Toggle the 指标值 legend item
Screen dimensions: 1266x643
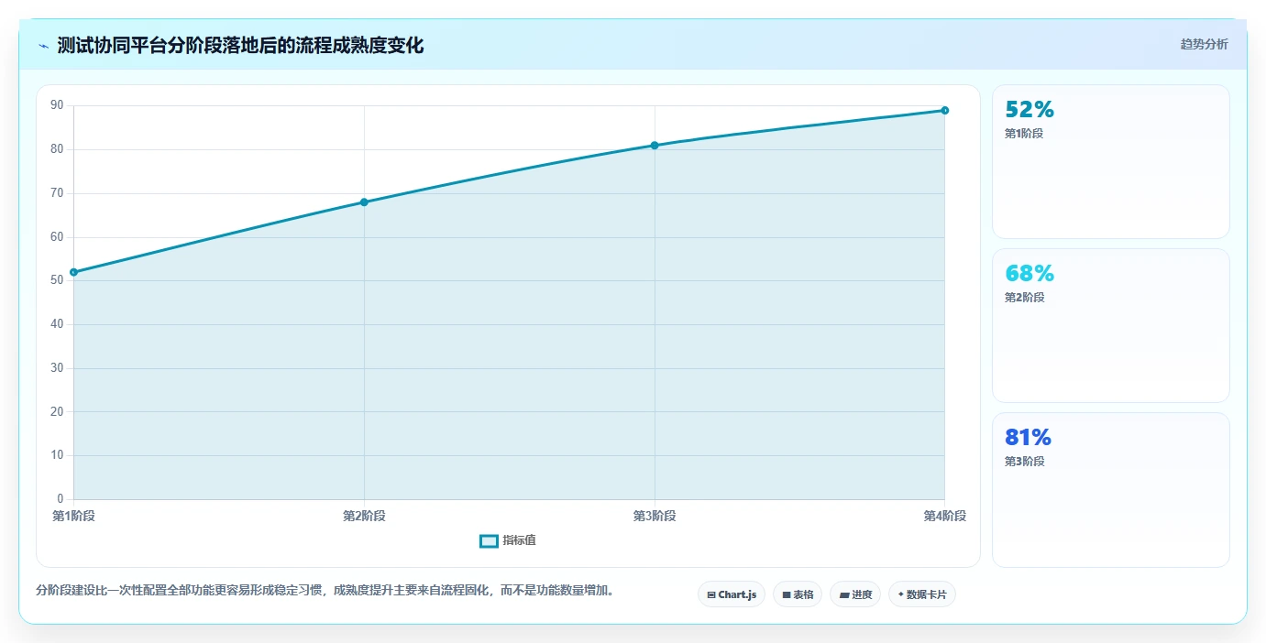tap(508, 540)
